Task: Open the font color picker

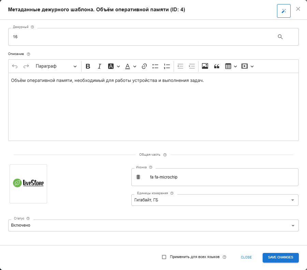Action: click(x=127, y=66)
